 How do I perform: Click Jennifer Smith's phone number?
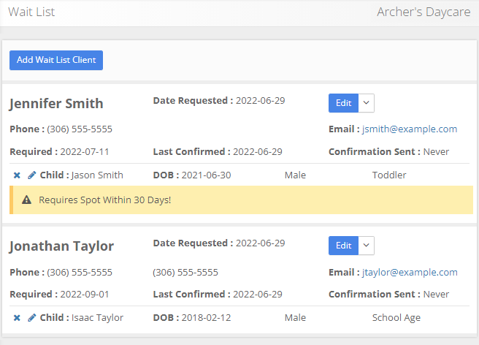tap(80, 129)
